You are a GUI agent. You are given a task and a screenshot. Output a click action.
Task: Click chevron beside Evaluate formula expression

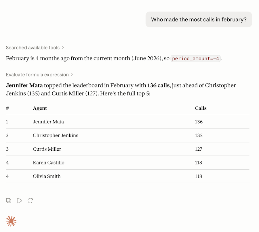(x=72, y=74)
